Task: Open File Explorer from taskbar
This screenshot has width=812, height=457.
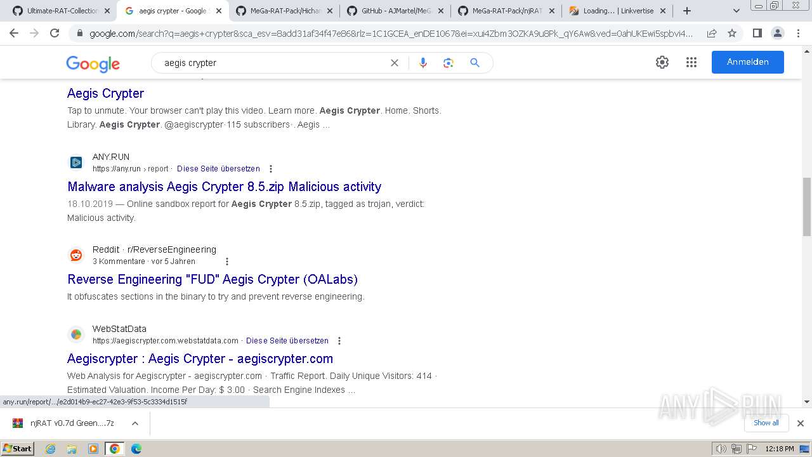Action: click(x=72, y=449)
